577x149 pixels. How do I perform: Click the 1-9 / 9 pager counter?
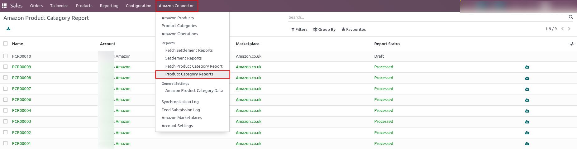551,29
